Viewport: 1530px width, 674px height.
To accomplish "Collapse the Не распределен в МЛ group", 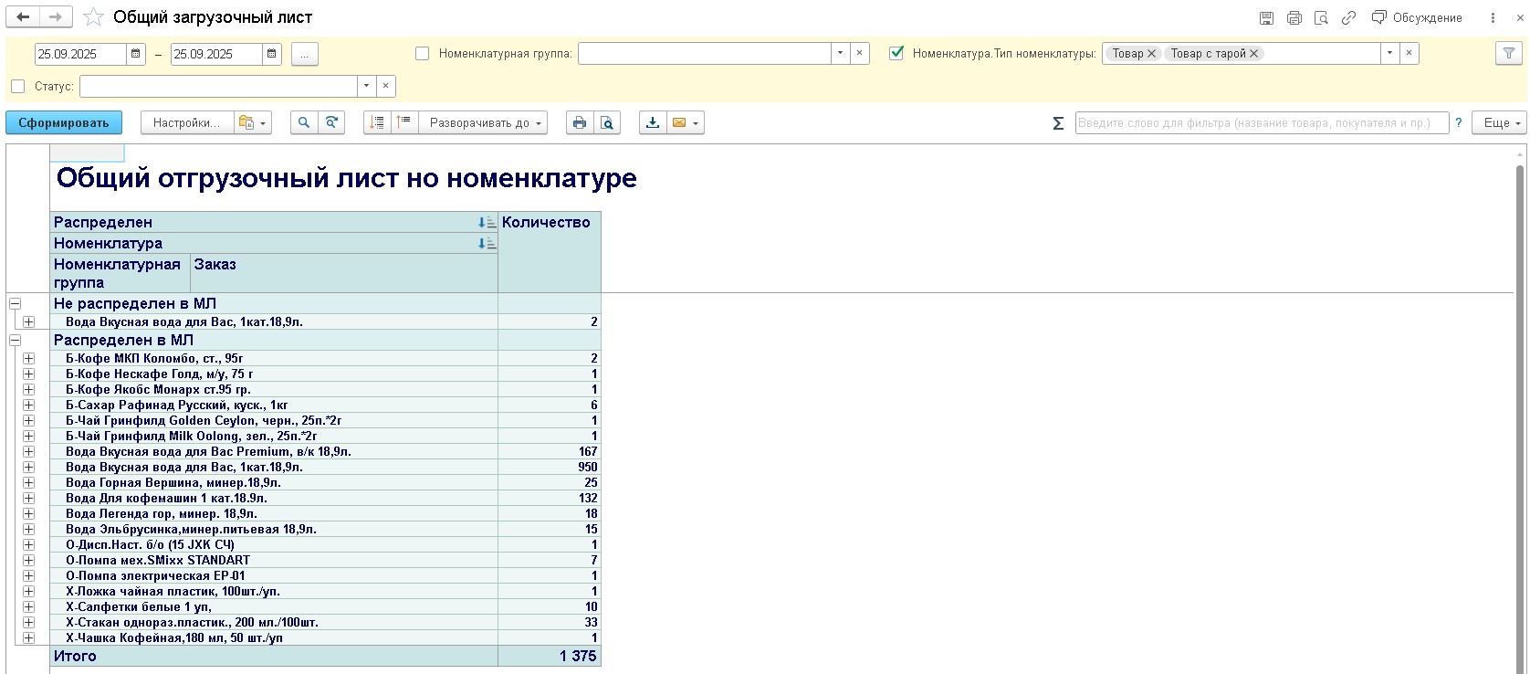I will [15, 303].
